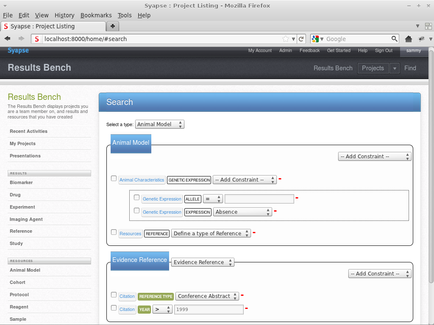Toggle the Animal Characteristics checkbox
The image size is (434, 325).
point(114,179)
